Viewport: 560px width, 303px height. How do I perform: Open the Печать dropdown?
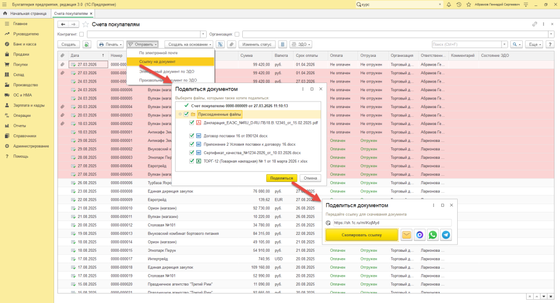[110, 44]
